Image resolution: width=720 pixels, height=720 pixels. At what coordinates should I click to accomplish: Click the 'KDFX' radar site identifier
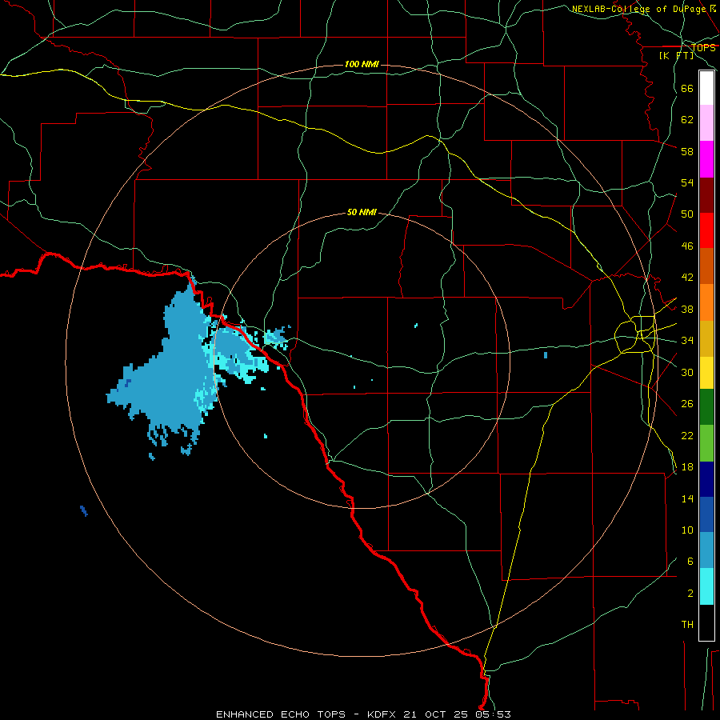click(383, 714)
